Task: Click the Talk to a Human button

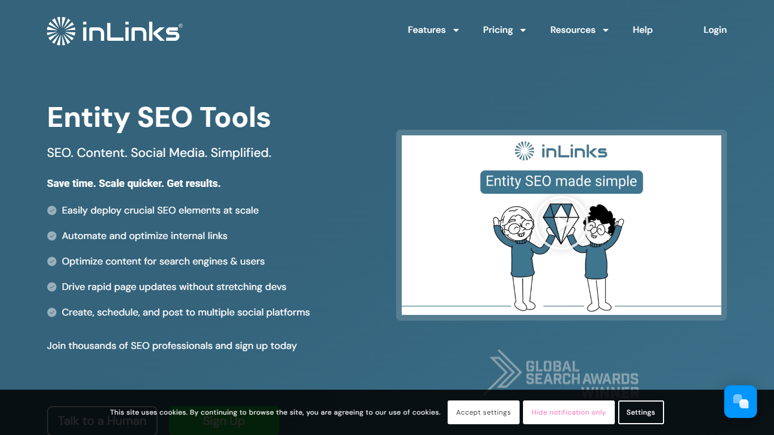Action: [x=102, y=421]
